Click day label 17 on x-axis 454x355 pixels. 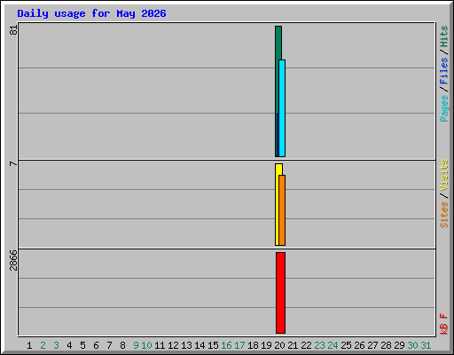click(x=239, y=345)
